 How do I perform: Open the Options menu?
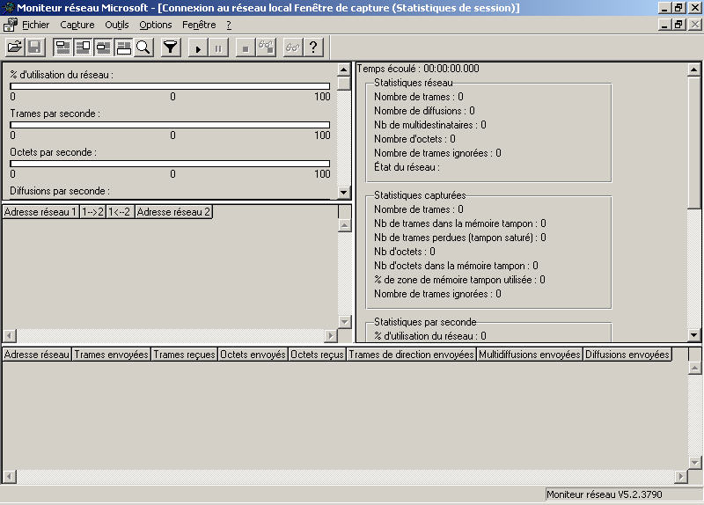click(156, 25)
